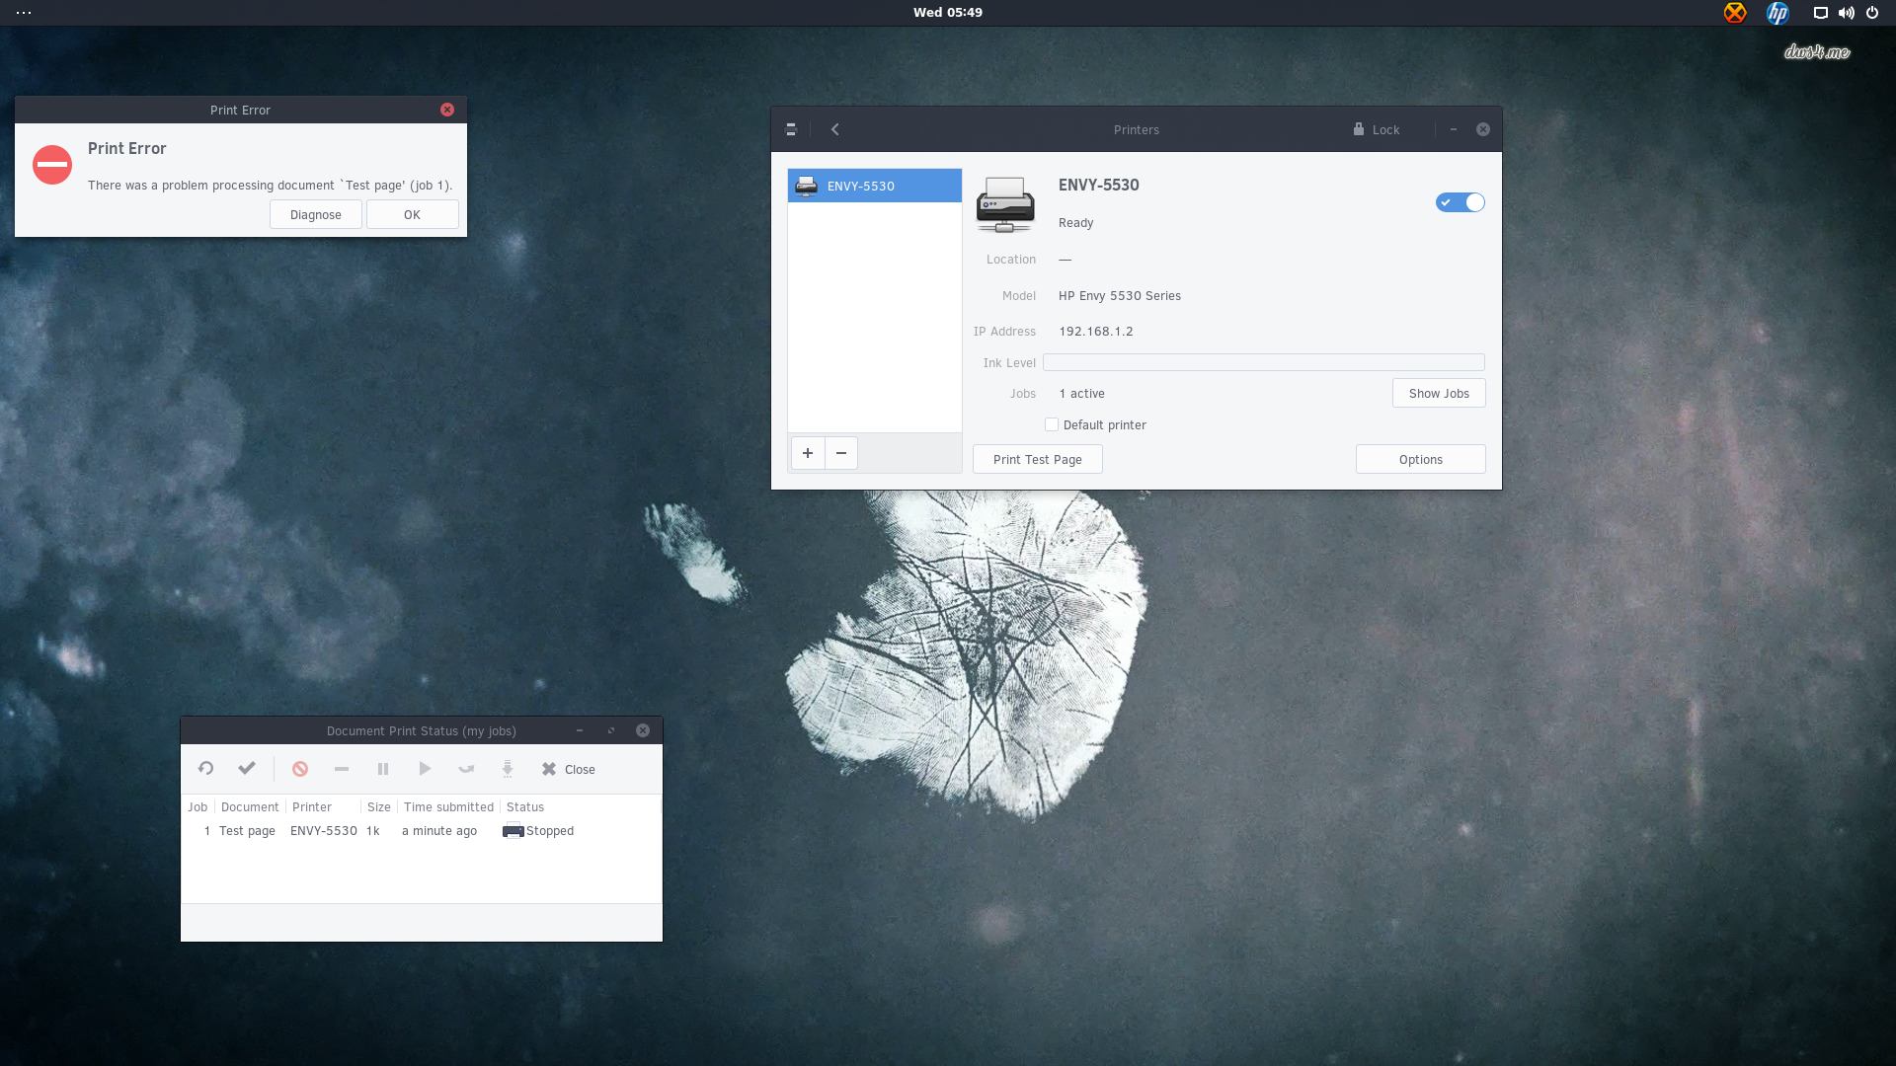Close the Document Print Status window

[x=643, y=730]
